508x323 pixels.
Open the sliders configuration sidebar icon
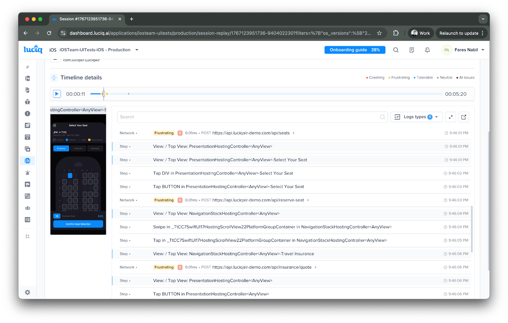click(28, 196)
